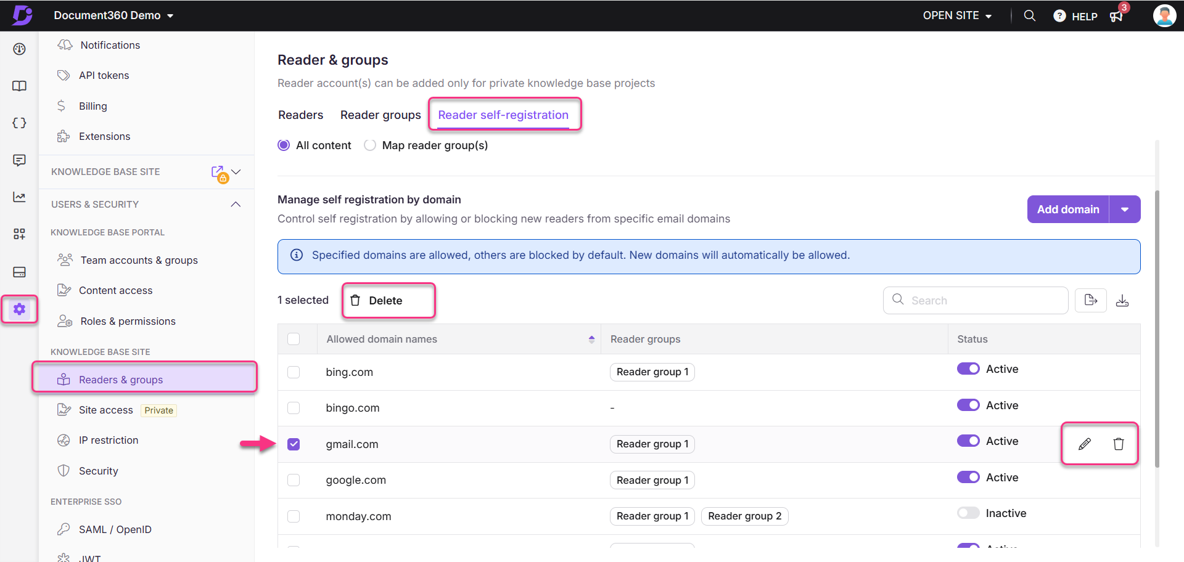Click the page vertical scrollbar
The height and width of the screenshot is (562, 1184).
[x=1157, y=328]
